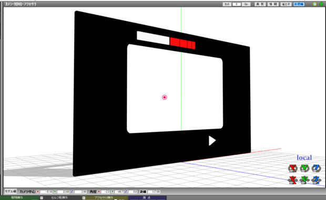Click the blue Z rotate icon

click(317, 169)
